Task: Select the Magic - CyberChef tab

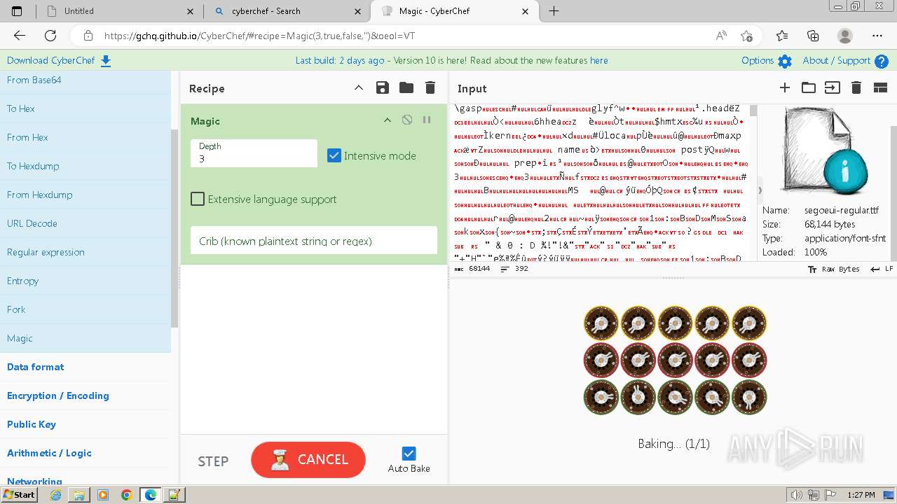Action: coord(455,11)
